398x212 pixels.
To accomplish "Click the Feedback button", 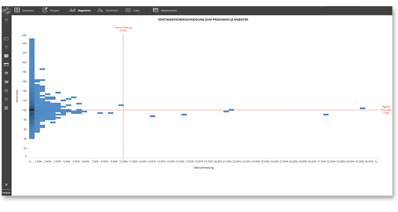I will [6, 193].
